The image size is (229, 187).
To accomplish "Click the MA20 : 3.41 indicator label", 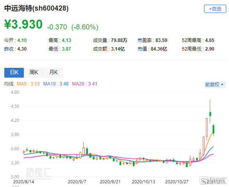I will 84,84.
